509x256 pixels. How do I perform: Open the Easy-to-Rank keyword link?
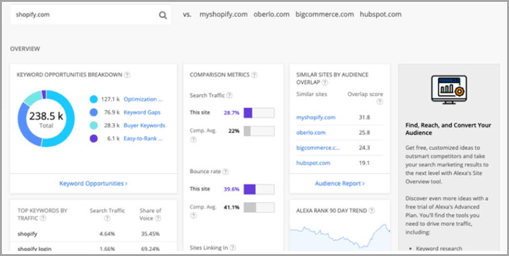143,139
